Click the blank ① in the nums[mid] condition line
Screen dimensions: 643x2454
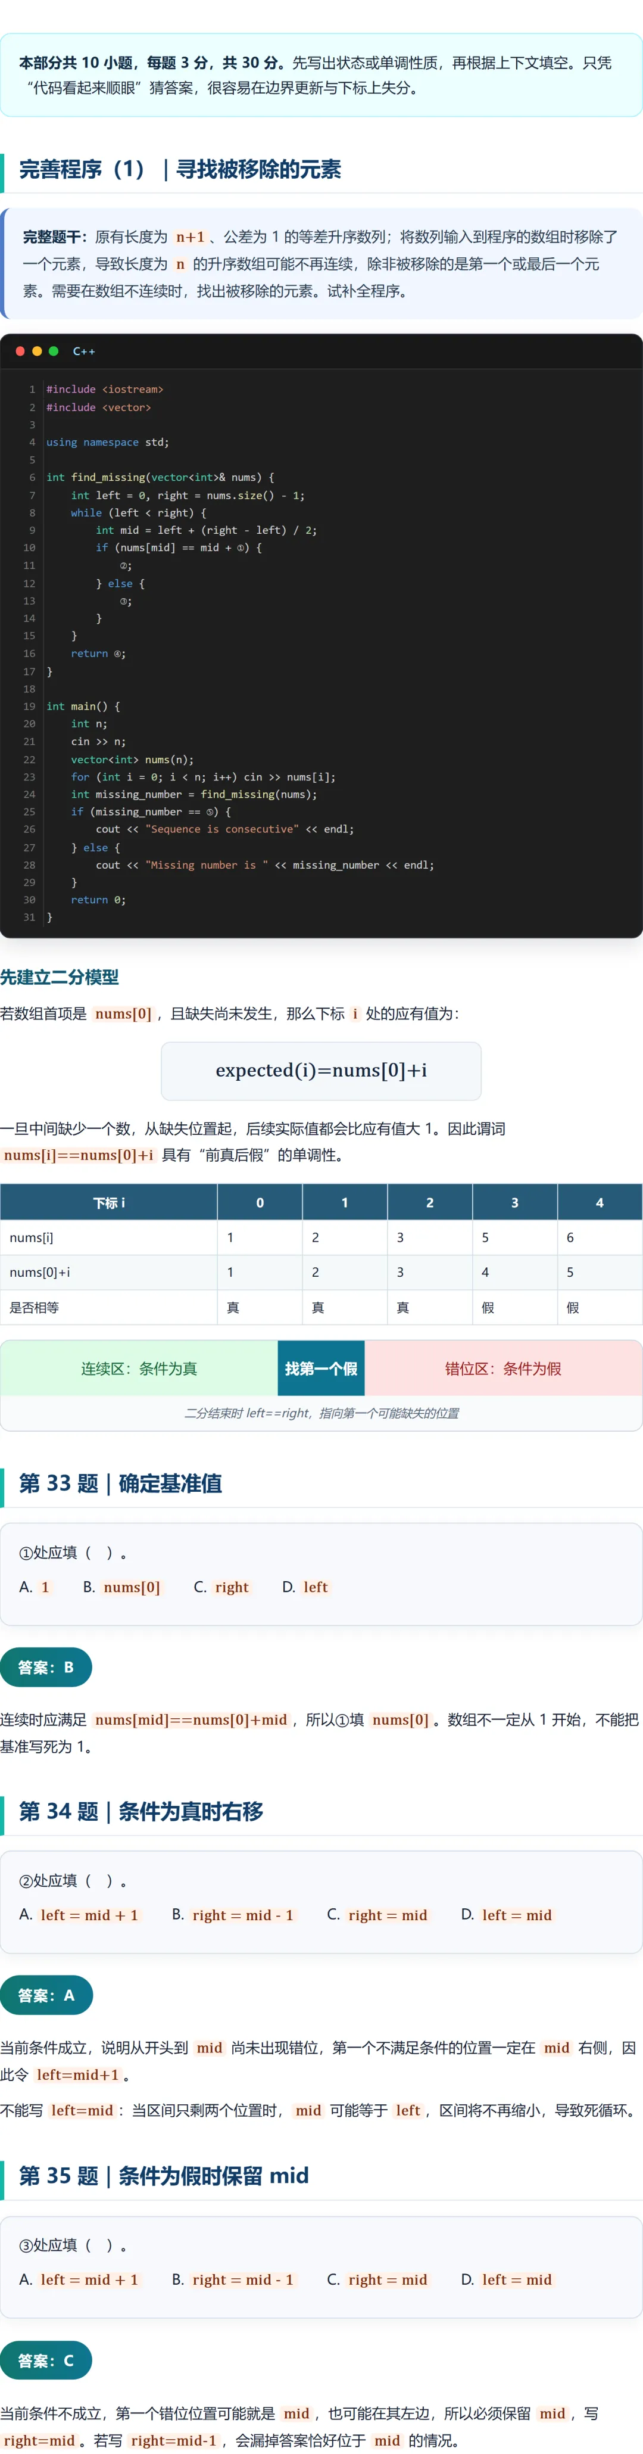coord(242,548)
